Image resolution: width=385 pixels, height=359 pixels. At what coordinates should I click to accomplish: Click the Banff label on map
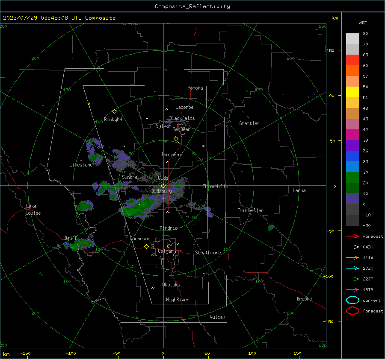(71, 238)
